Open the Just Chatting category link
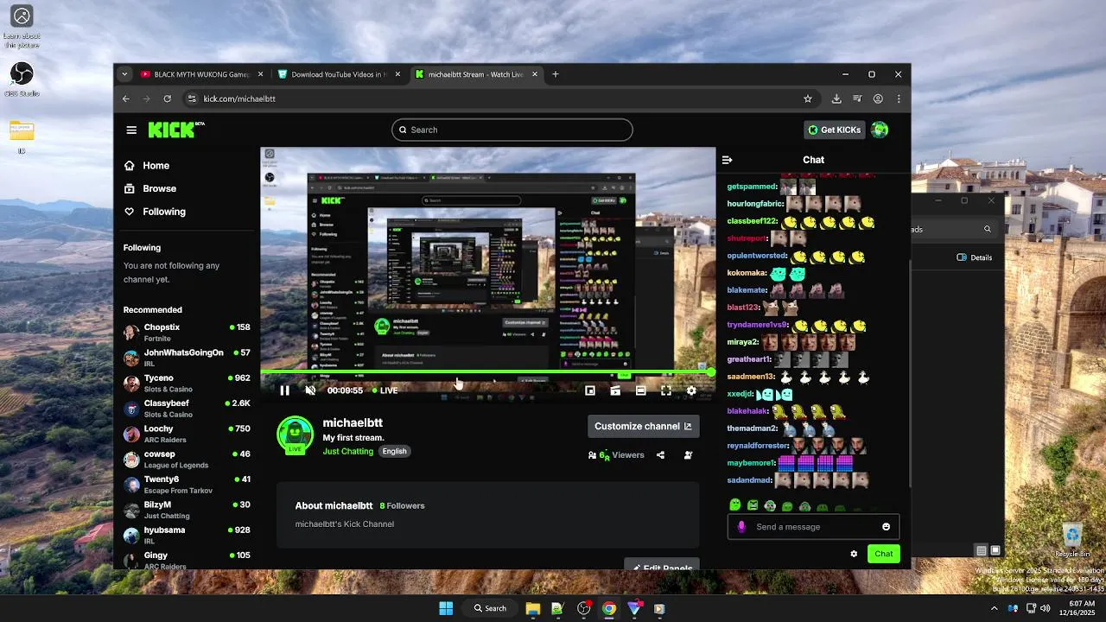Screen dimensions: 1106x622 (348, 451)
